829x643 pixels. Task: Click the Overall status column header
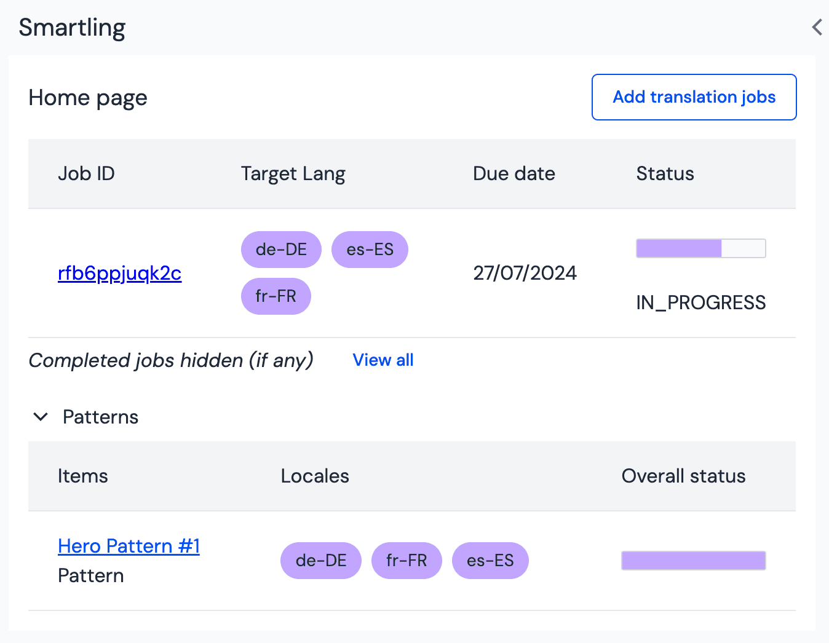684,476
